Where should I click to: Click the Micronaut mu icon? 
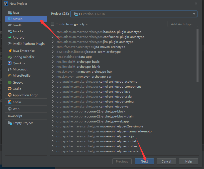coord(10,69)
